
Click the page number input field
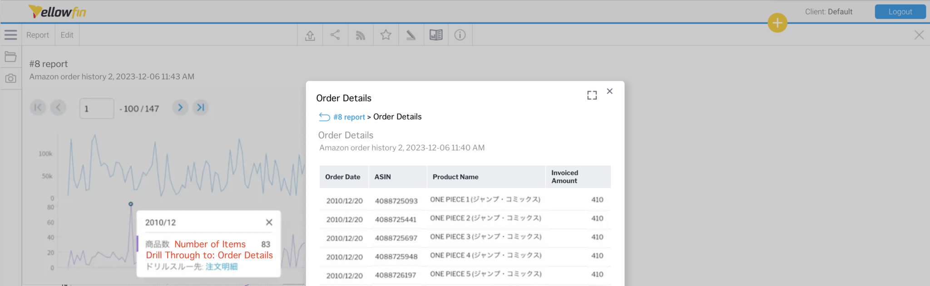point(97,108)
